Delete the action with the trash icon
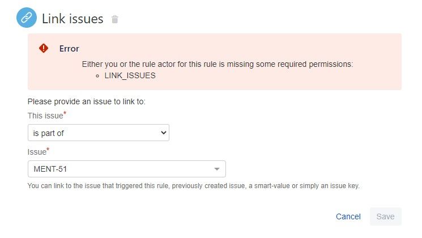This screenshot has height=238, width=422. (115, 19)
